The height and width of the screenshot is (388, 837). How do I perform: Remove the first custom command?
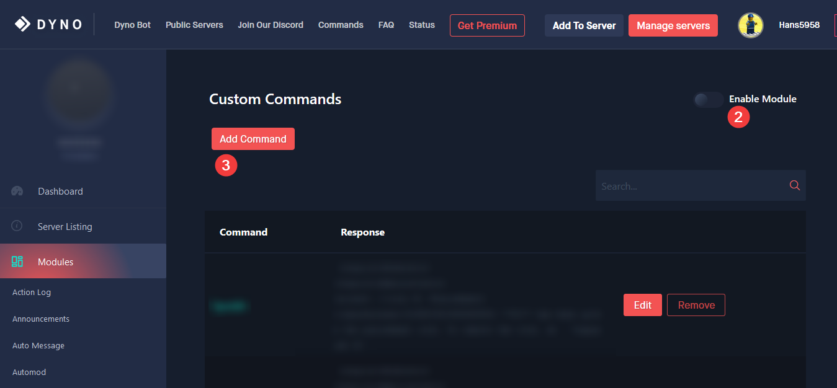[x=696, y=305]
